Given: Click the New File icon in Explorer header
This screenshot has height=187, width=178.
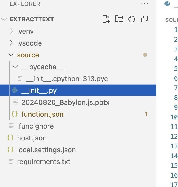Looking at the screenshot, I should click(106, 19).
